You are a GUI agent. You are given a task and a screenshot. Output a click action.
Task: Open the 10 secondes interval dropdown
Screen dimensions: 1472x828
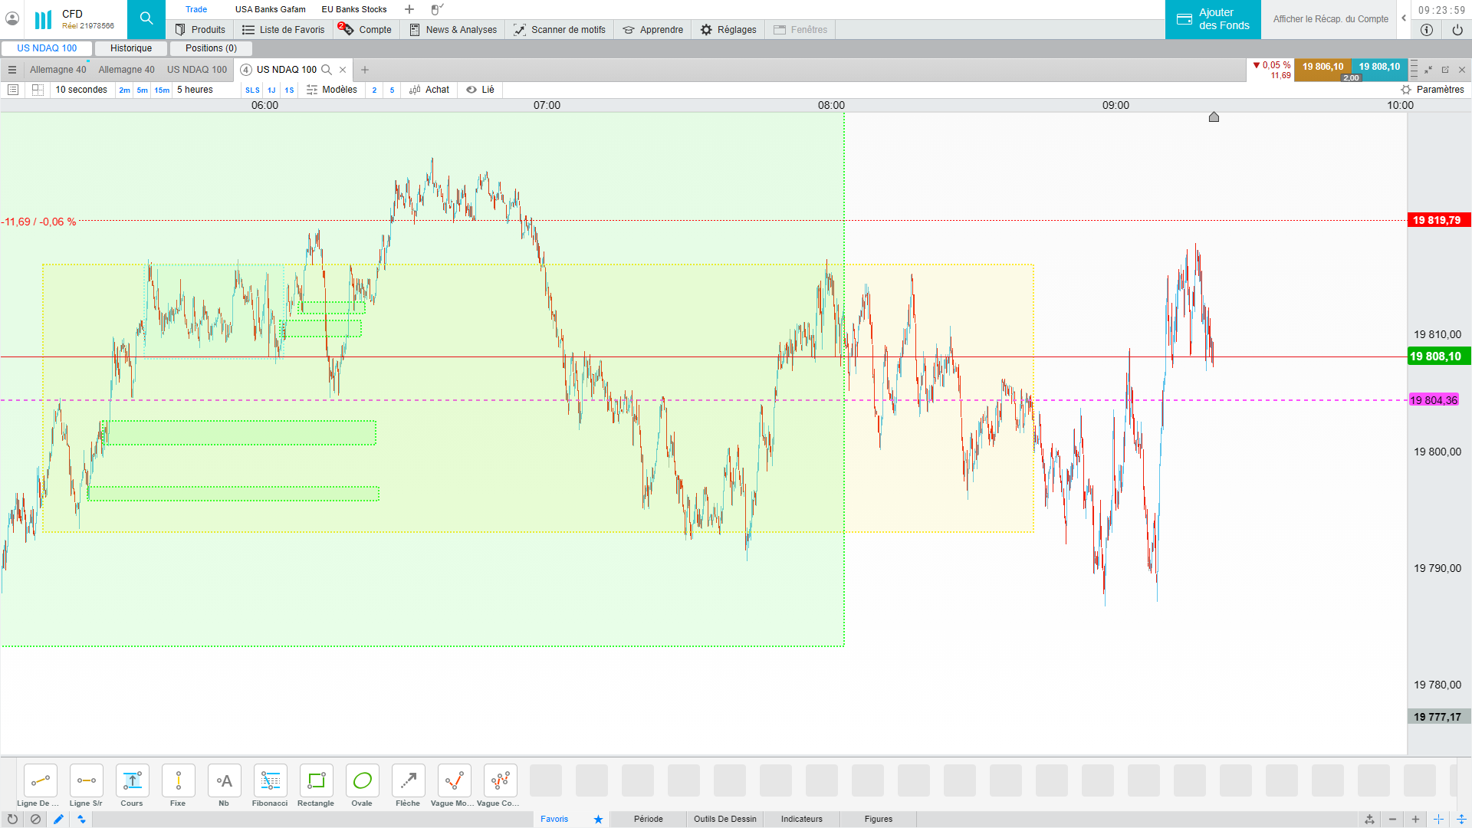[x=81, y=90]
